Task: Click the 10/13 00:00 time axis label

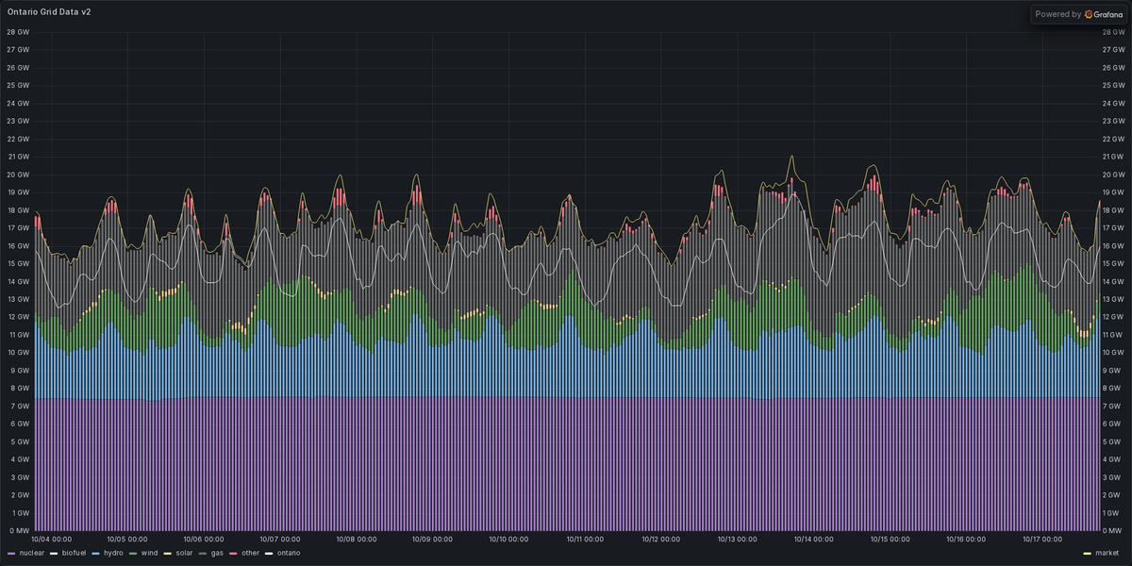Action: point(739,541)
